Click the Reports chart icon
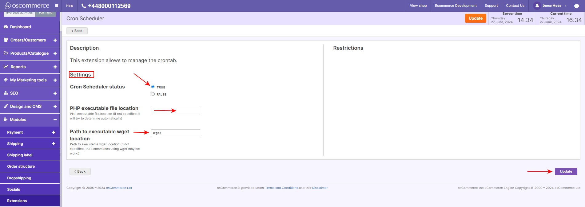Screen dimensions: 585x207 (6, 66)
